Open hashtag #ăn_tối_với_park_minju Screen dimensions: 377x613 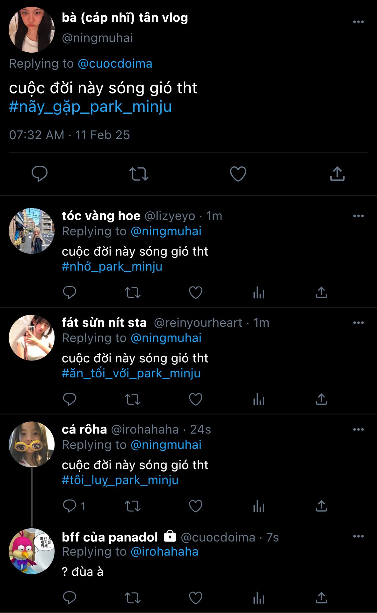(x=131, y=373)
